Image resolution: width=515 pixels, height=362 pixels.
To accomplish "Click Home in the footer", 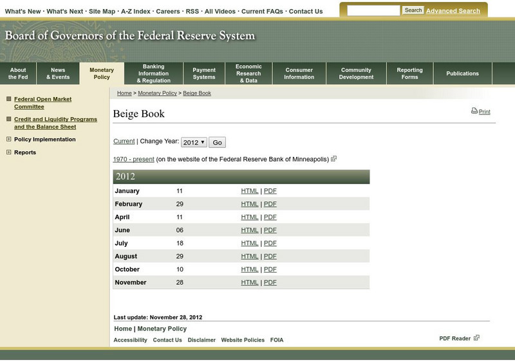I will pyautogui.click(x=123, y=329).
